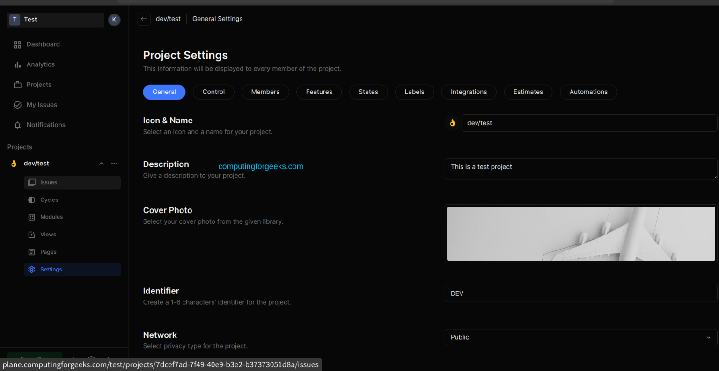Open Modules under dev/test project
Image resolution: width=719 pixels, height=371 pixels.
click(51, 217)
